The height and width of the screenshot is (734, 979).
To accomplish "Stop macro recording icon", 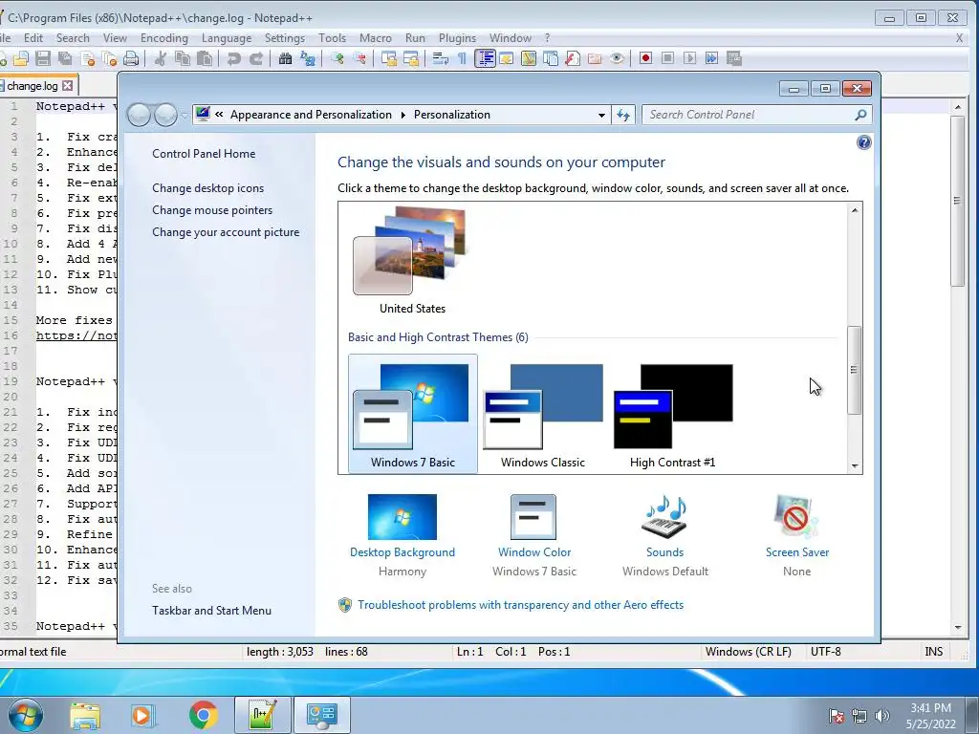I will 667,58.
